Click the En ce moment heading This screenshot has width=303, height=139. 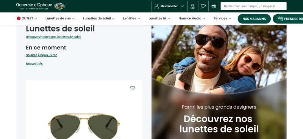pos(46,47)
